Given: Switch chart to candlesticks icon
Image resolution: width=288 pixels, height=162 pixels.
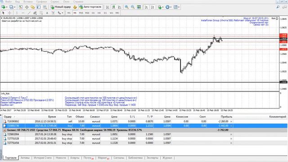Looking at the screenshot, I should tap(114, 7).
